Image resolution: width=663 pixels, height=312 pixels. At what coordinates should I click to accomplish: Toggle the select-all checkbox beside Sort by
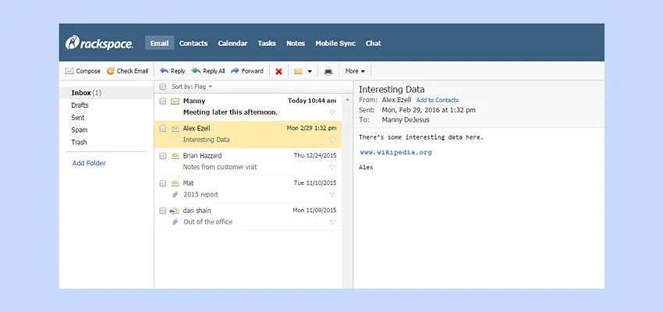(162, 87)
